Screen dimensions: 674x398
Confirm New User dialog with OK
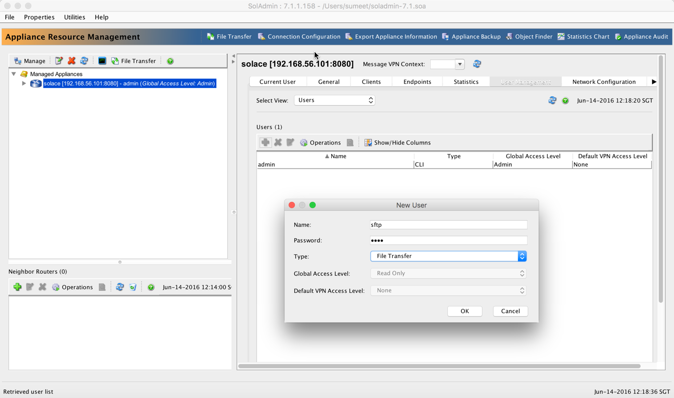click(464, 311)
